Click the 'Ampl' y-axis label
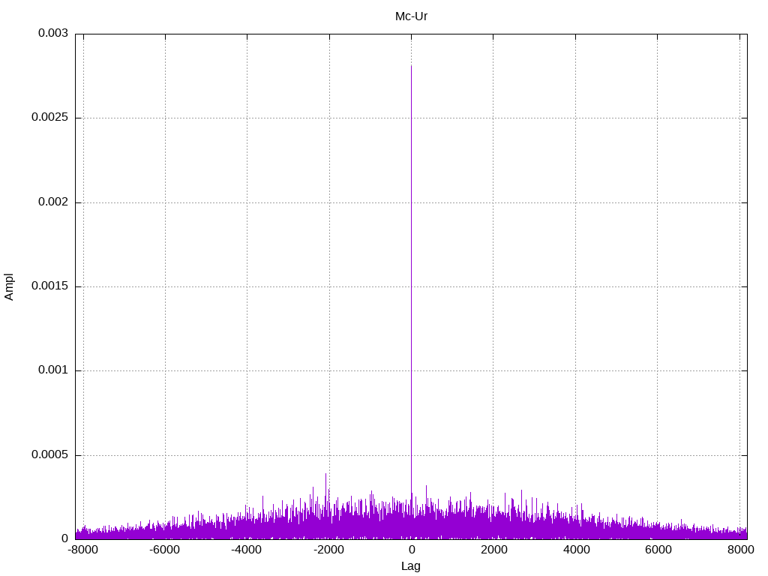 (x=9, y=287)
